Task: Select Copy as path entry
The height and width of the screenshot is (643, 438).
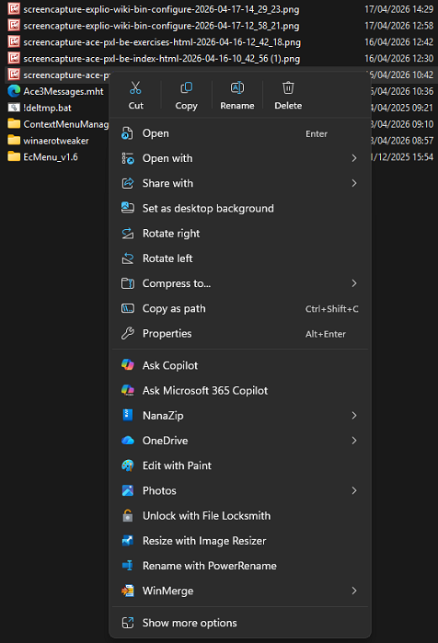Action: click(240, 308)
